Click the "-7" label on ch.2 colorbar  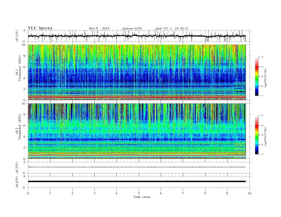[x=262, y=154]
